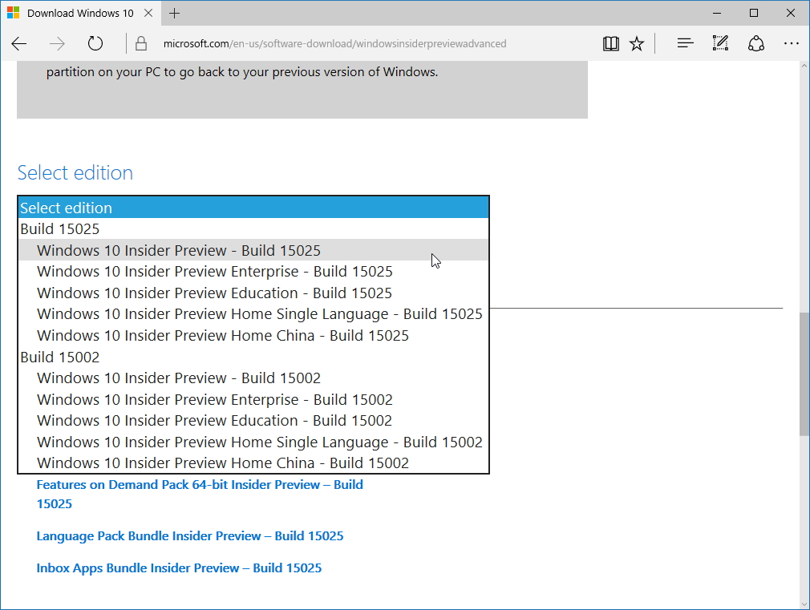Viewport: 810px width, 610px height.
Task: Open Reading view in Edge
Action: [x=610, y=43]
